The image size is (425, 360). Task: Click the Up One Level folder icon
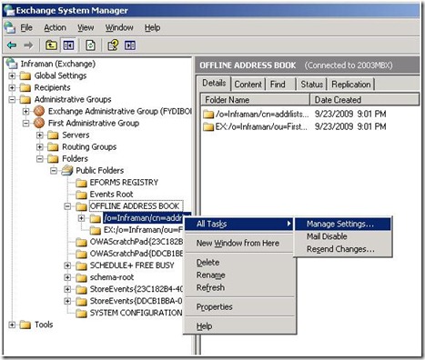click(51, 45)
